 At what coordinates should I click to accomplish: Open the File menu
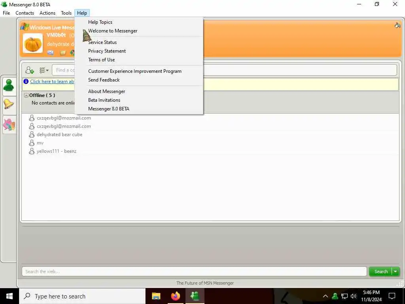[x=6, y=13]
